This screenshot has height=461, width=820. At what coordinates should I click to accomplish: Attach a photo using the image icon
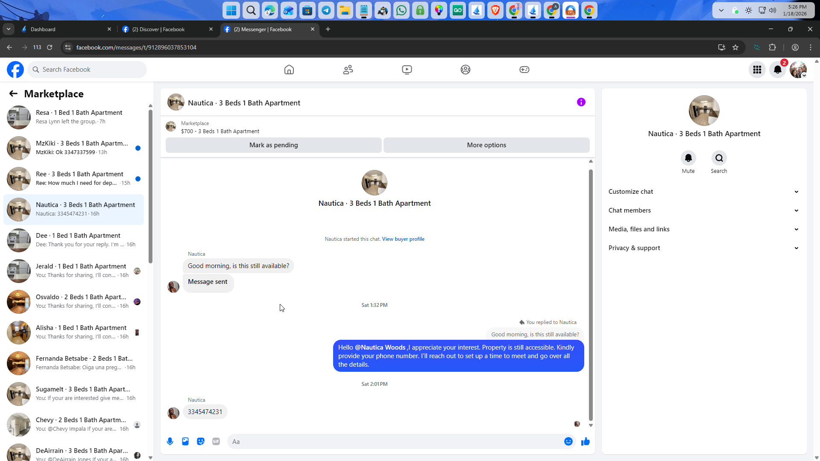(x=185, y=441)
